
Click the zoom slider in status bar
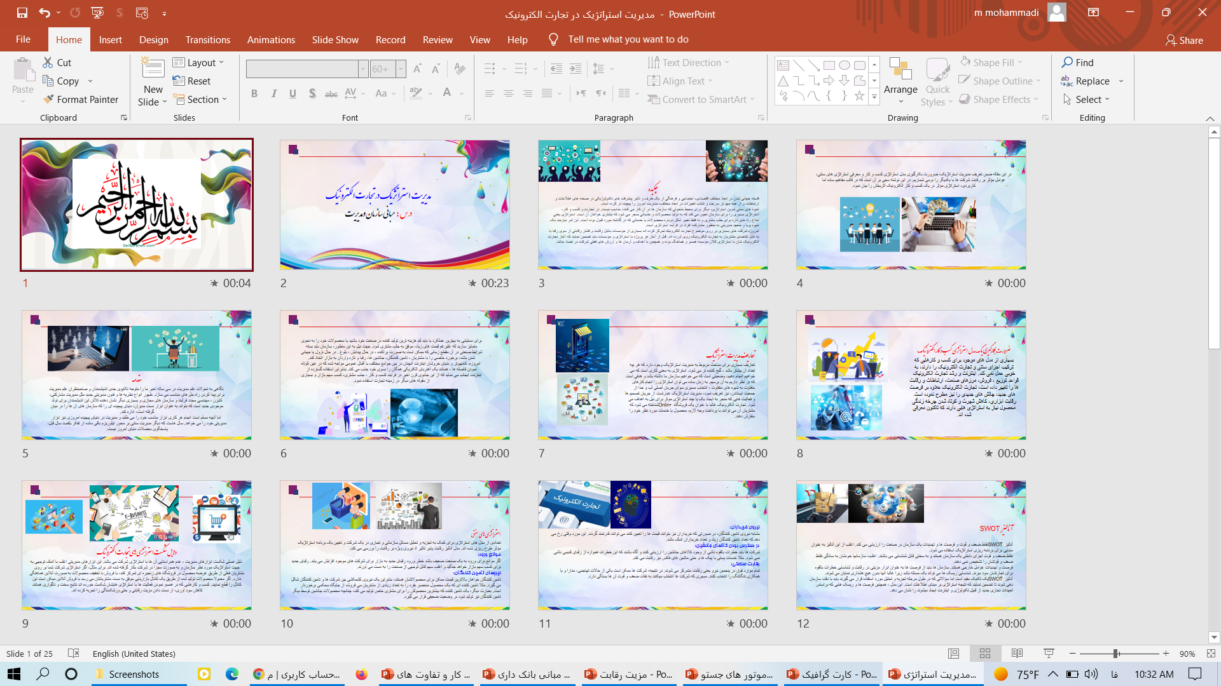[x=1115, y=654]
